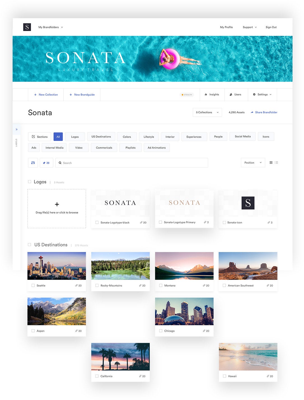The height and width of the screenshot is (400, 304).
Task: Open Insights chart icon button
Action: pos(212,95)
